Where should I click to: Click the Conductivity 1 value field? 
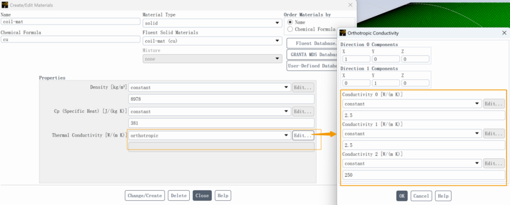[x=424, y=145]
